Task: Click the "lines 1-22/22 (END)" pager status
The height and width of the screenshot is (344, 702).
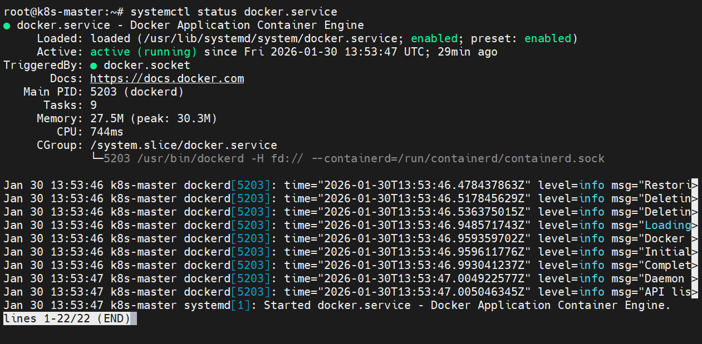Action: point(67,318)
